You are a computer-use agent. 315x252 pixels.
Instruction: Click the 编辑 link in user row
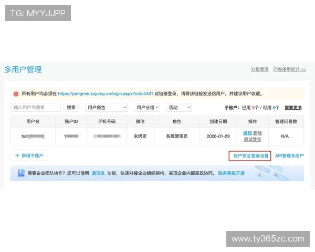coord(247,133)
